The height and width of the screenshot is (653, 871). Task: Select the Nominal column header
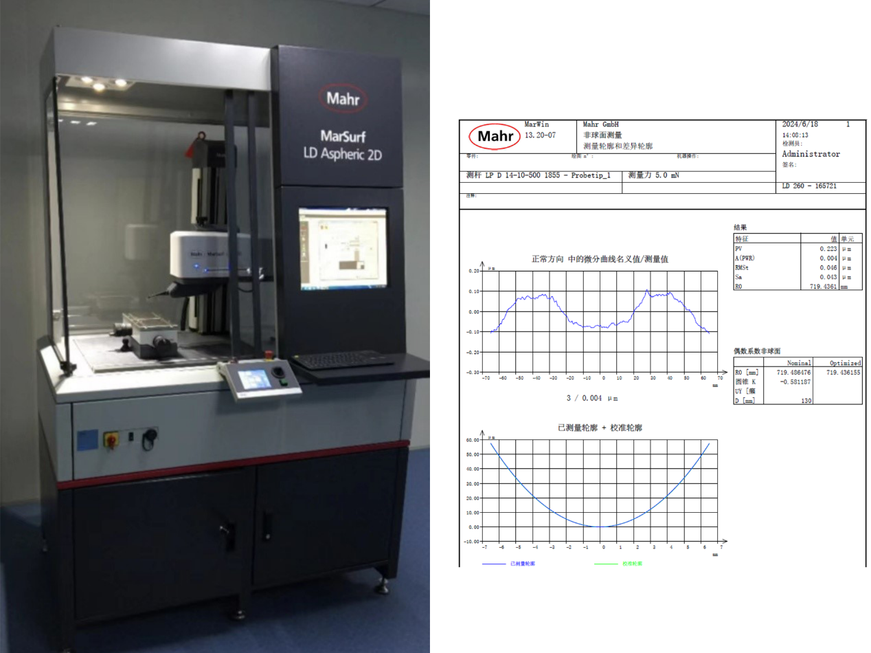click(798, 363)
